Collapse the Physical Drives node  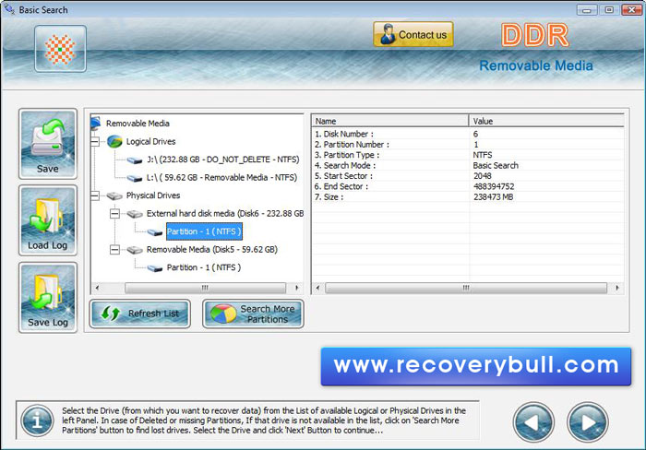tap(95, 195)
